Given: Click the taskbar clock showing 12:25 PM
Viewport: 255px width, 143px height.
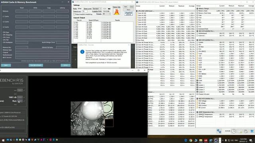Looking at the screenshot, I should click(x=243, y=140).
